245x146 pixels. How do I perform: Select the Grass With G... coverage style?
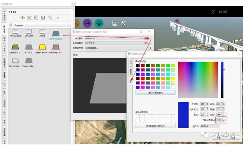tap(15, 48)
